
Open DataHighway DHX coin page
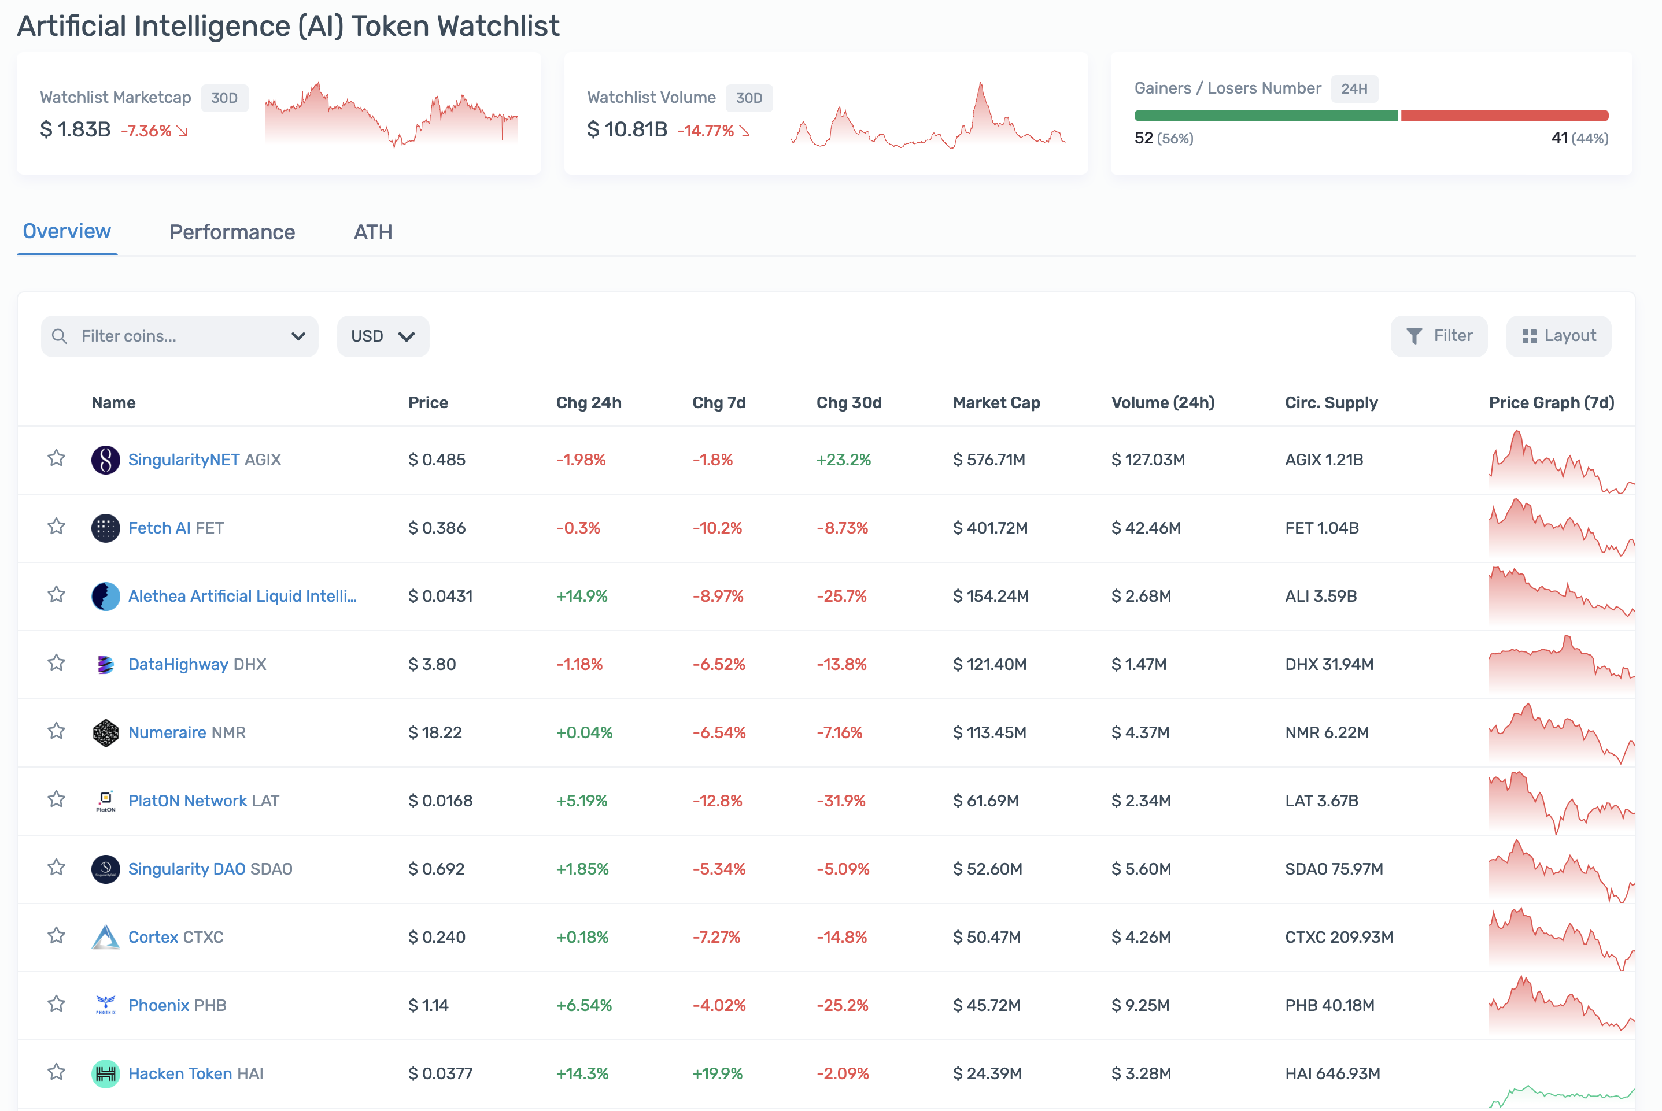[197, 665]
